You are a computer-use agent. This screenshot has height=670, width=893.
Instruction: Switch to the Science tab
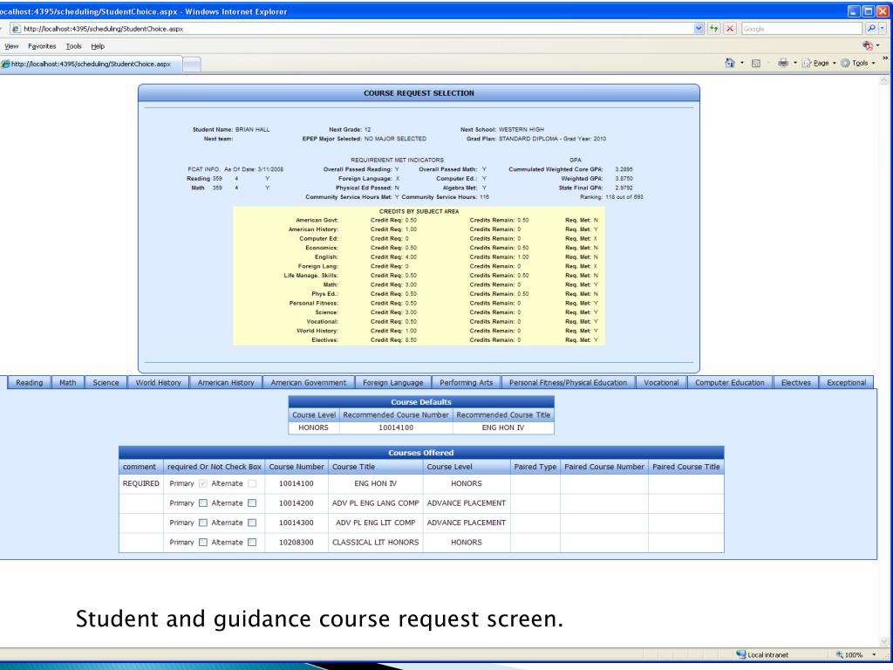(106, 383)
